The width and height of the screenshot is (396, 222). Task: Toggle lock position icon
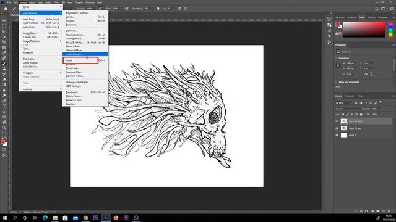(352, 114)
